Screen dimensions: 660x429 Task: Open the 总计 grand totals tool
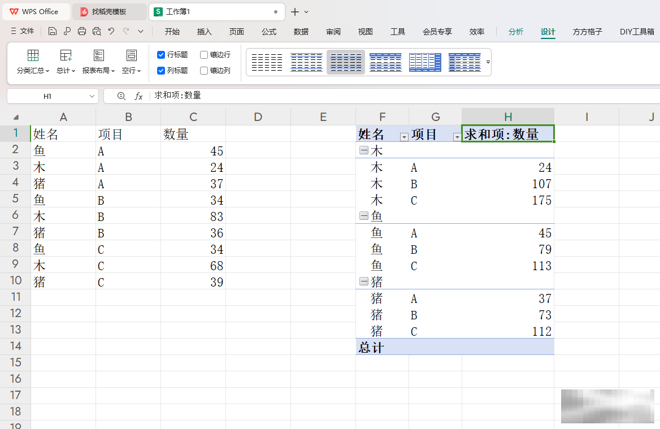pyautogui.click(x=66, y=62)
